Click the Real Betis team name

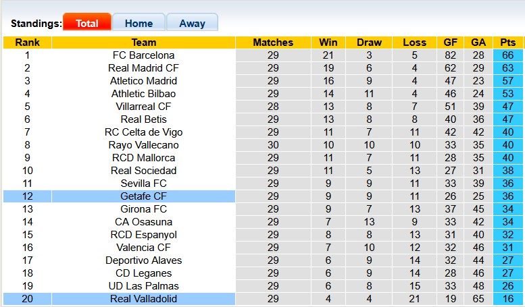[x=143, y=119]
